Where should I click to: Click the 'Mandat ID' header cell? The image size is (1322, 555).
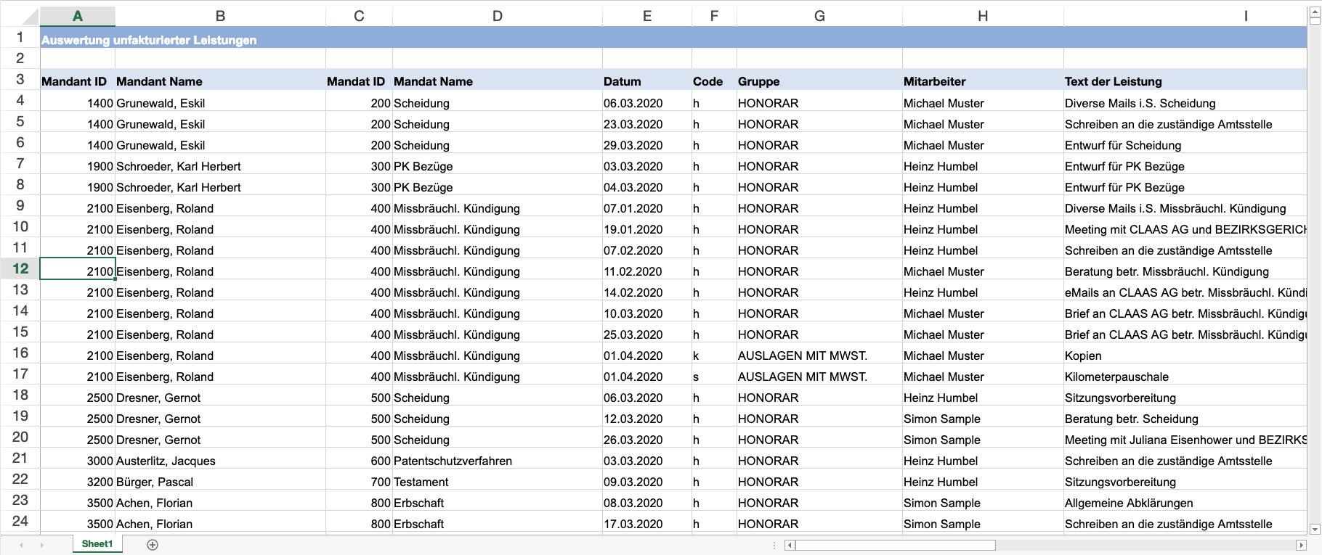click(359, 81)
